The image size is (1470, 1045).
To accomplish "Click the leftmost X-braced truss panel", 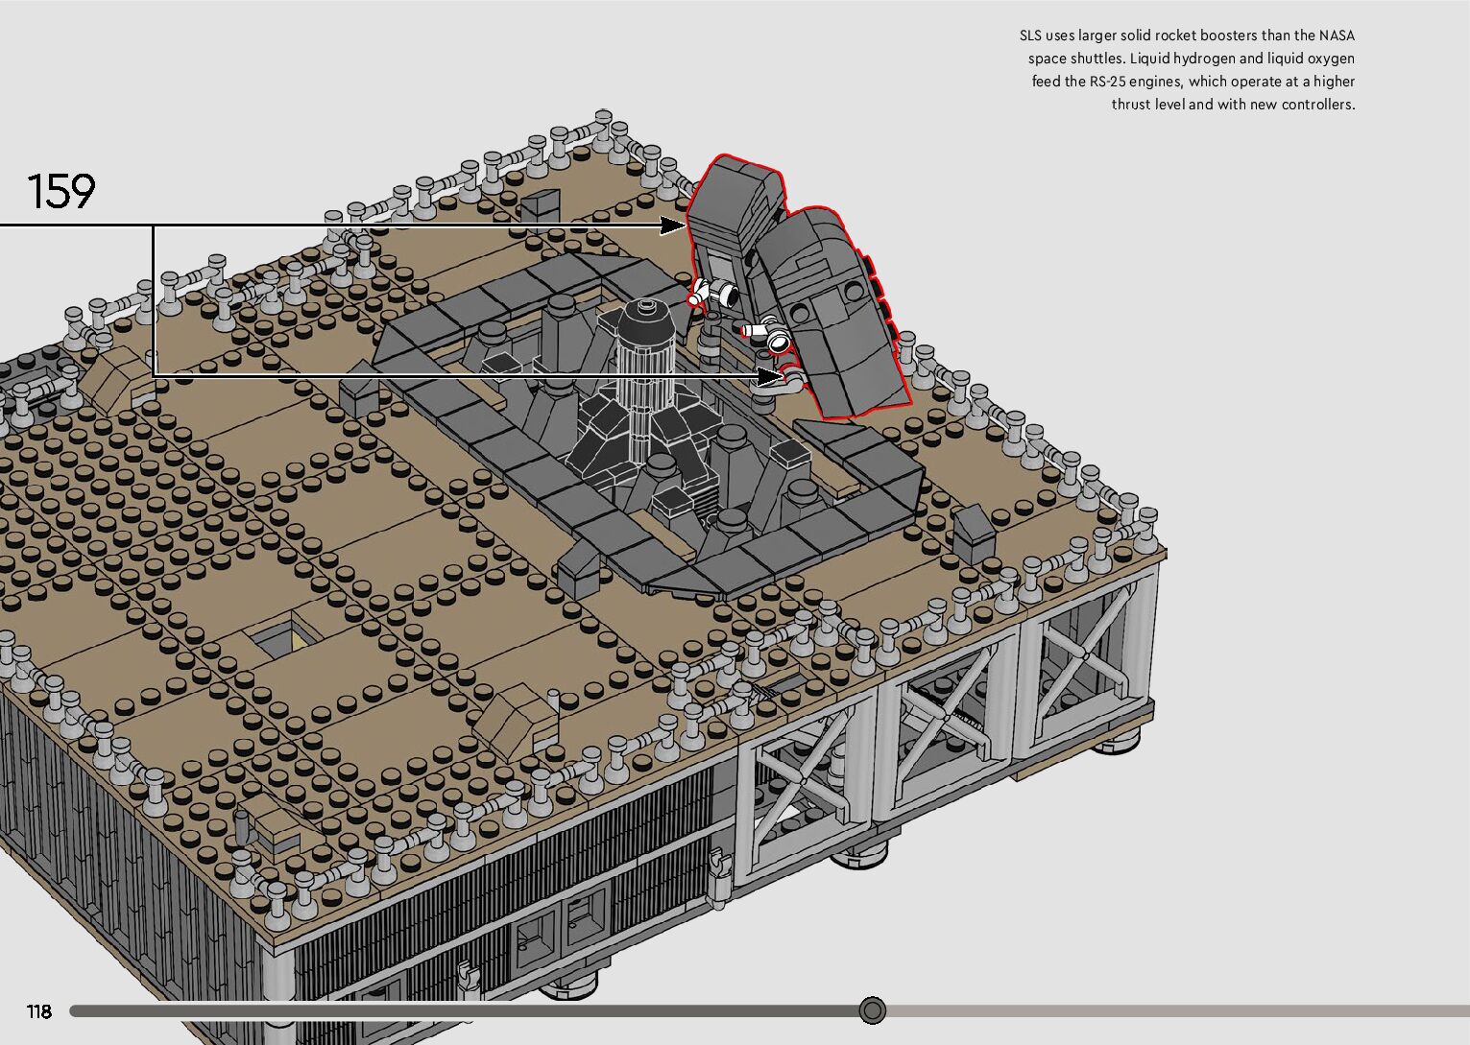I will [803, 779].
